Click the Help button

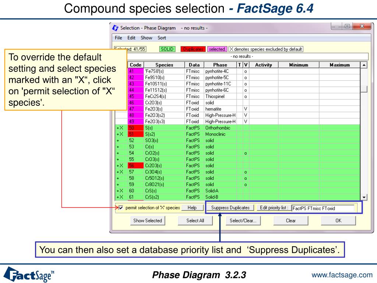click(192, 208)
